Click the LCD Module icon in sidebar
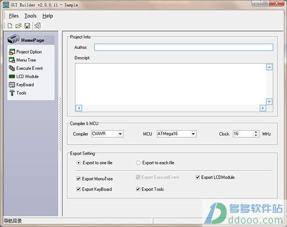The image size is (287, 227). [x=12, y=77]
